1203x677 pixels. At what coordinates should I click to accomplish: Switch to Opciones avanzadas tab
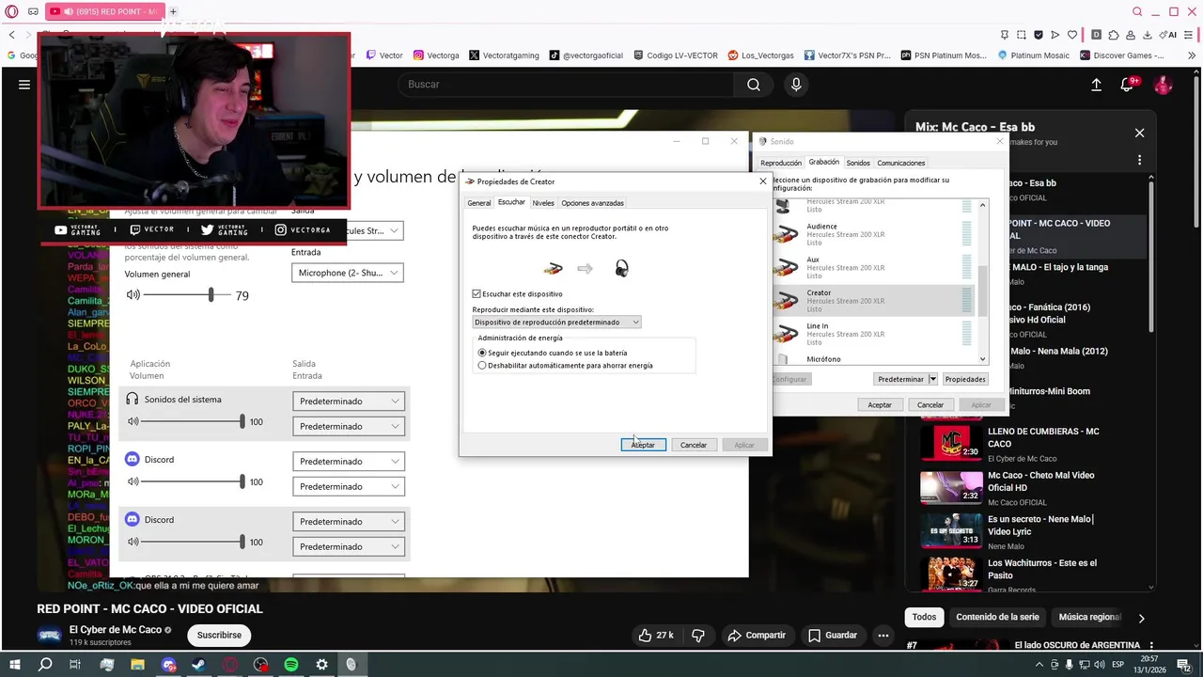click(592, 203)
